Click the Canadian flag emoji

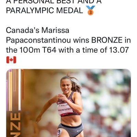11,60
